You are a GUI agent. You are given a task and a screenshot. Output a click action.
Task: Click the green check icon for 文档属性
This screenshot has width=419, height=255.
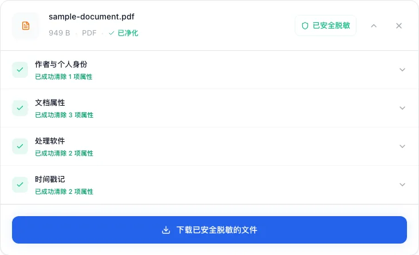click(x=20, y=108)
